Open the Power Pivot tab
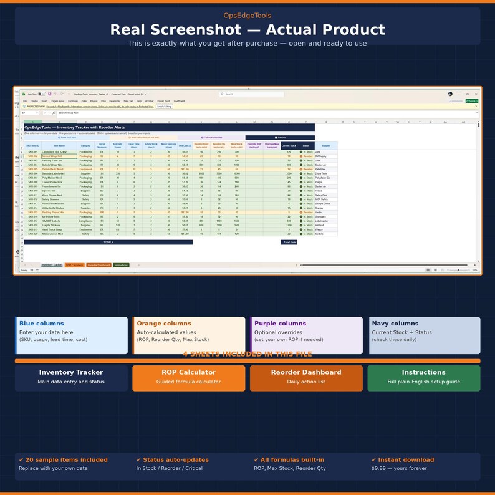 pos(163,101)
